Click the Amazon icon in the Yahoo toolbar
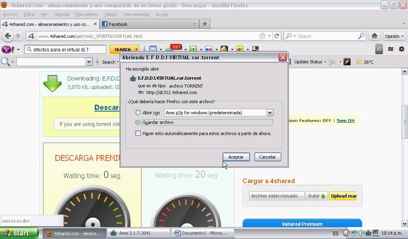 click(255, 49)
